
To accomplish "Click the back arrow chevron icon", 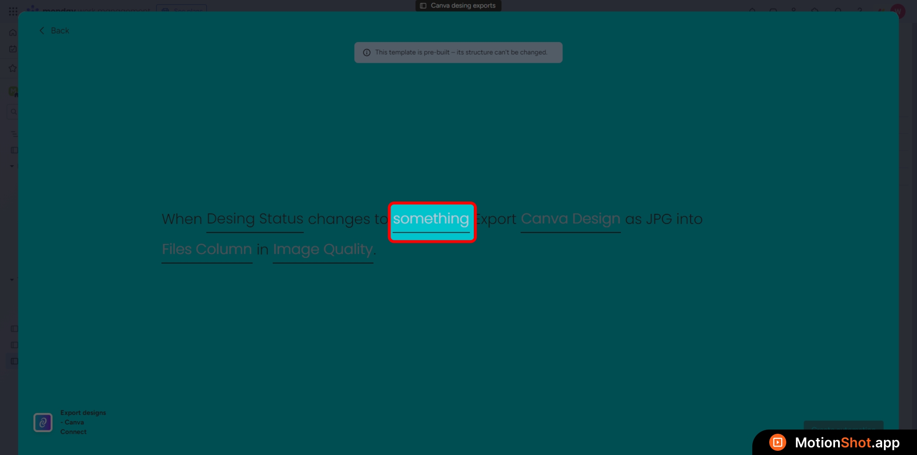I will [x=42, y=31].
